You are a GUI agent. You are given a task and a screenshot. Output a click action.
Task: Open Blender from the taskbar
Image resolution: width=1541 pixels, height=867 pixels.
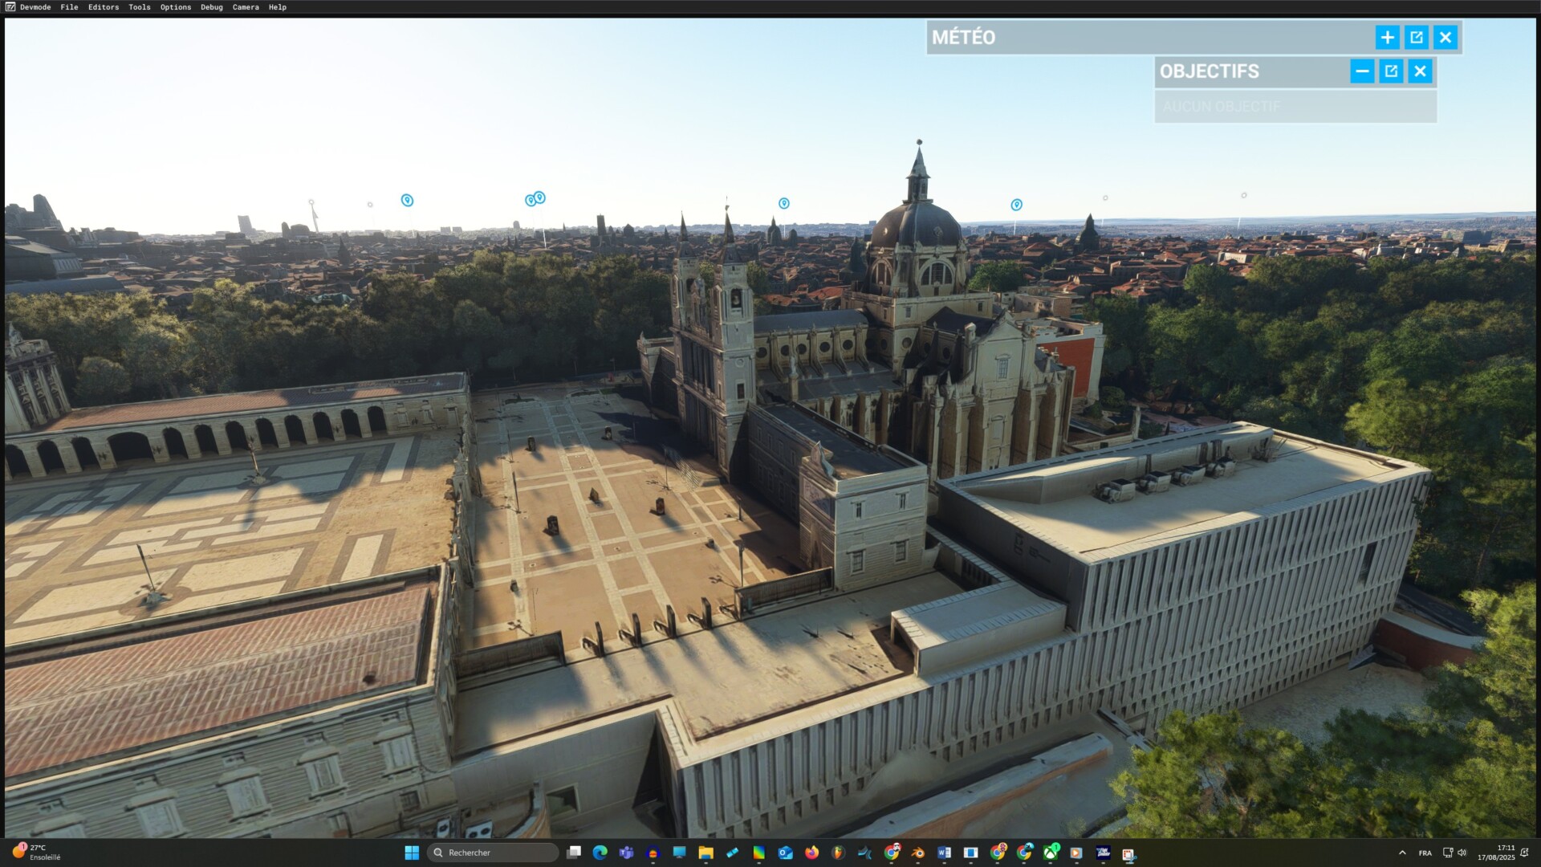[x=917, y=853]
